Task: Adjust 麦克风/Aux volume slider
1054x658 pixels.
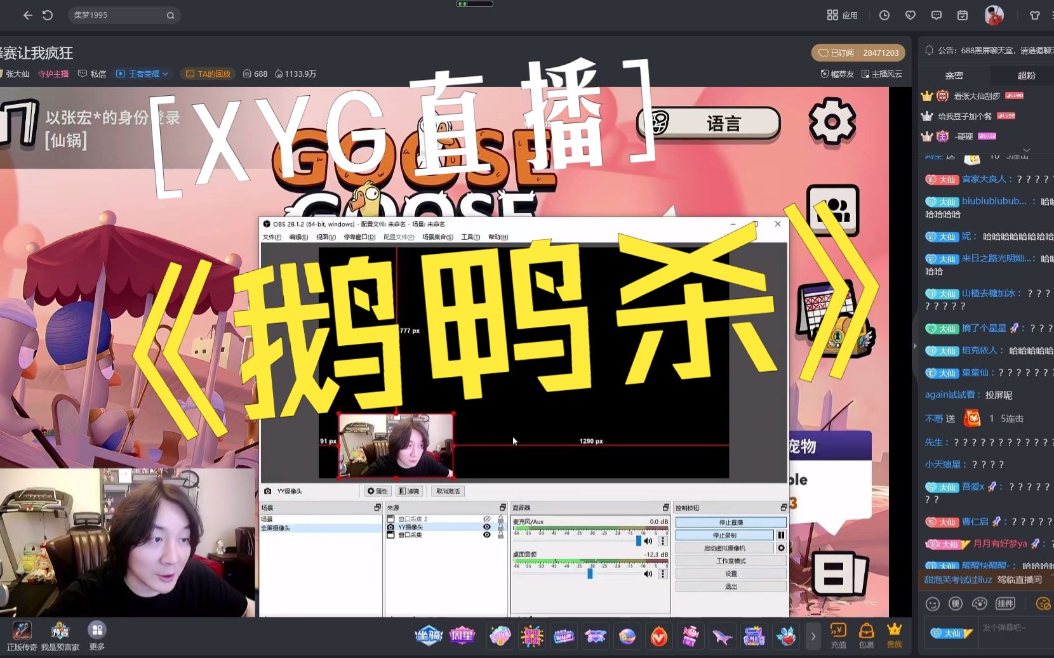Action: (x=639, y=541)
